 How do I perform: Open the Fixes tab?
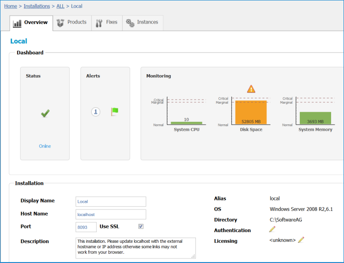point(107,23)
